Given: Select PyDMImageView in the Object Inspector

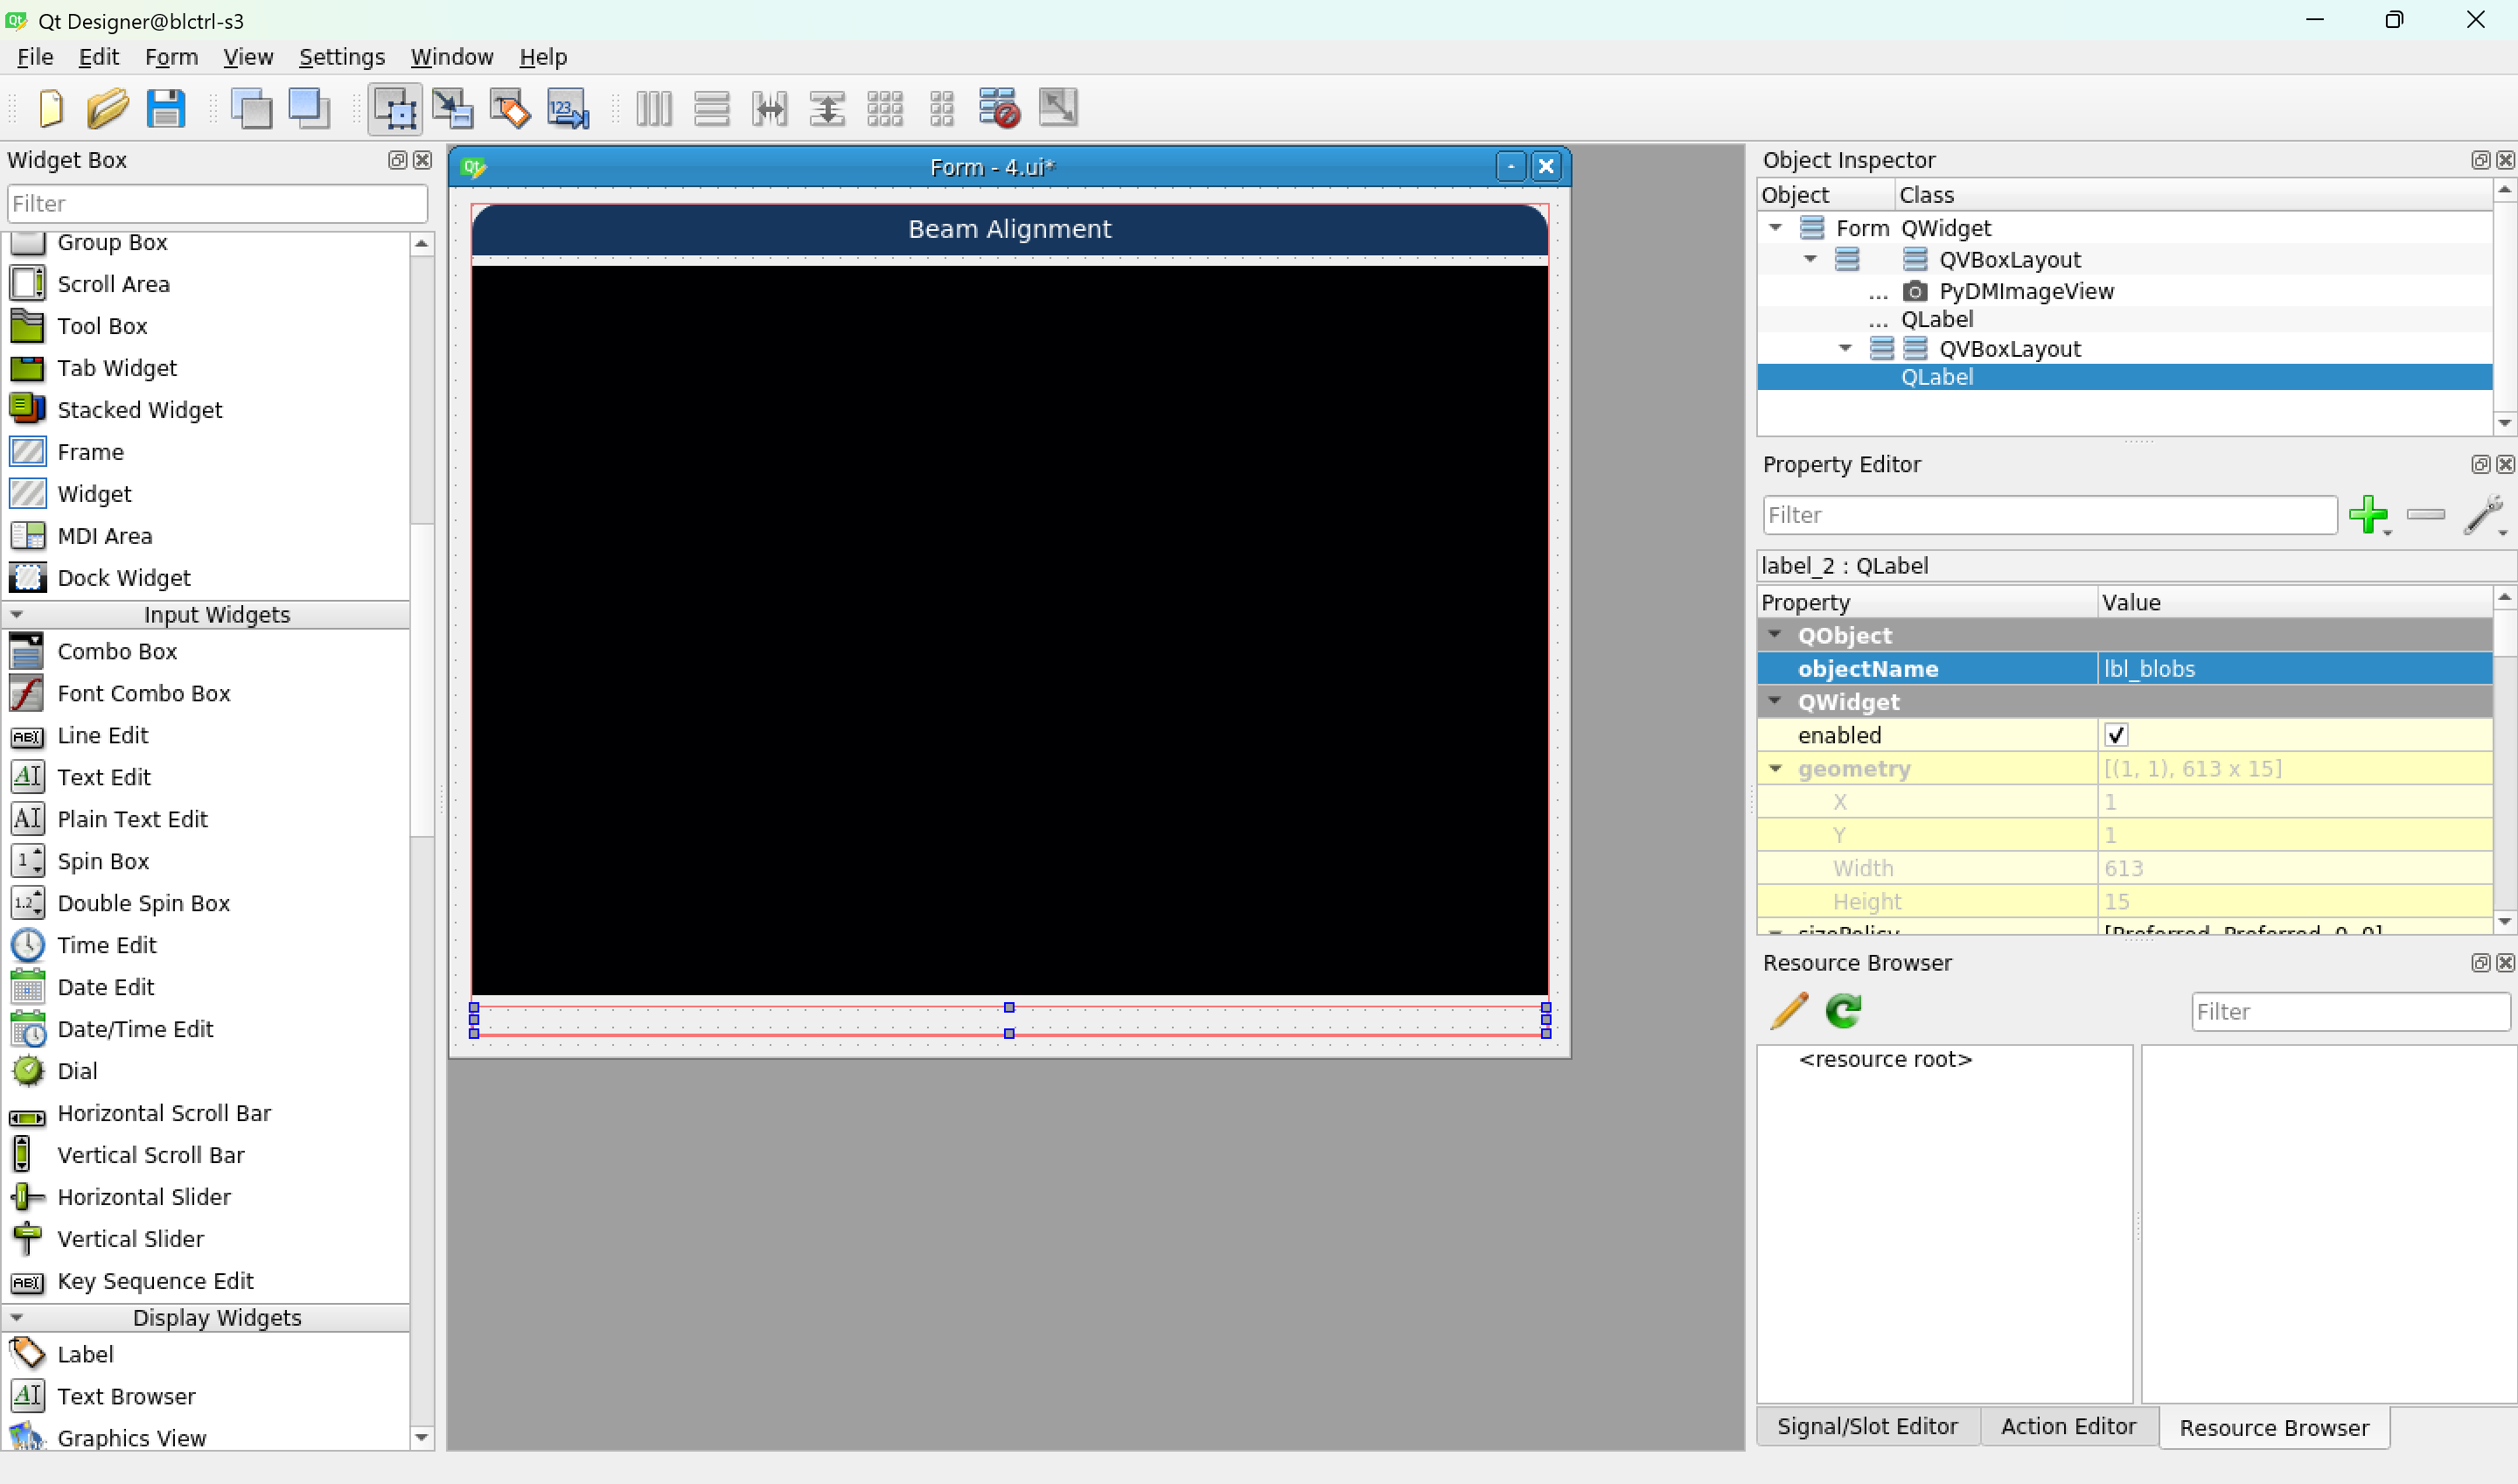Looking at the screenshot, I should 2026,291.
